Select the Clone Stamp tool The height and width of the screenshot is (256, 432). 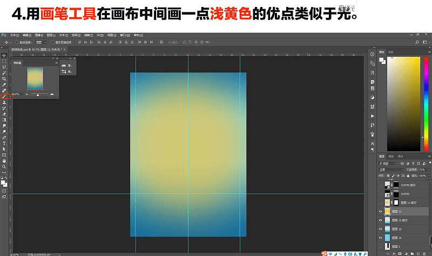[4, 103]
